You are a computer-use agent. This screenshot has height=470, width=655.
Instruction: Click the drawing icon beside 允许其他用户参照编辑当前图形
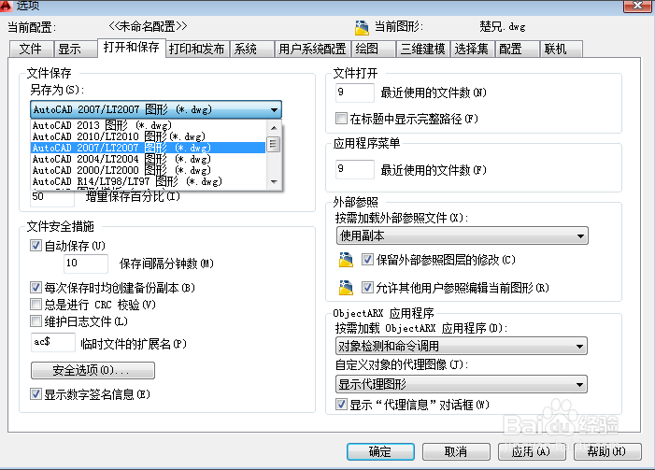coord(346,288)
